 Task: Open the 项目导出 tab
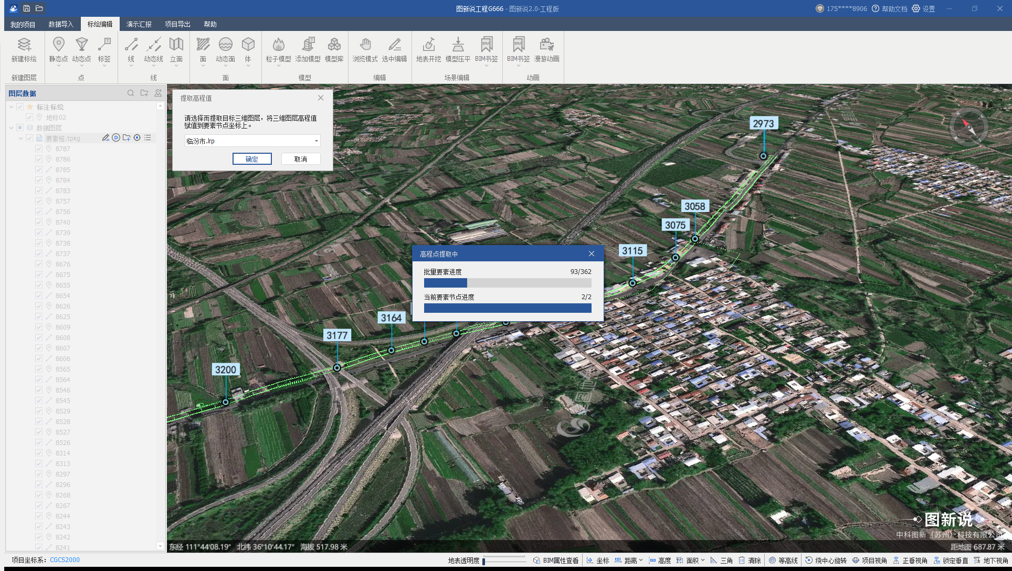(x=177, y=24)
